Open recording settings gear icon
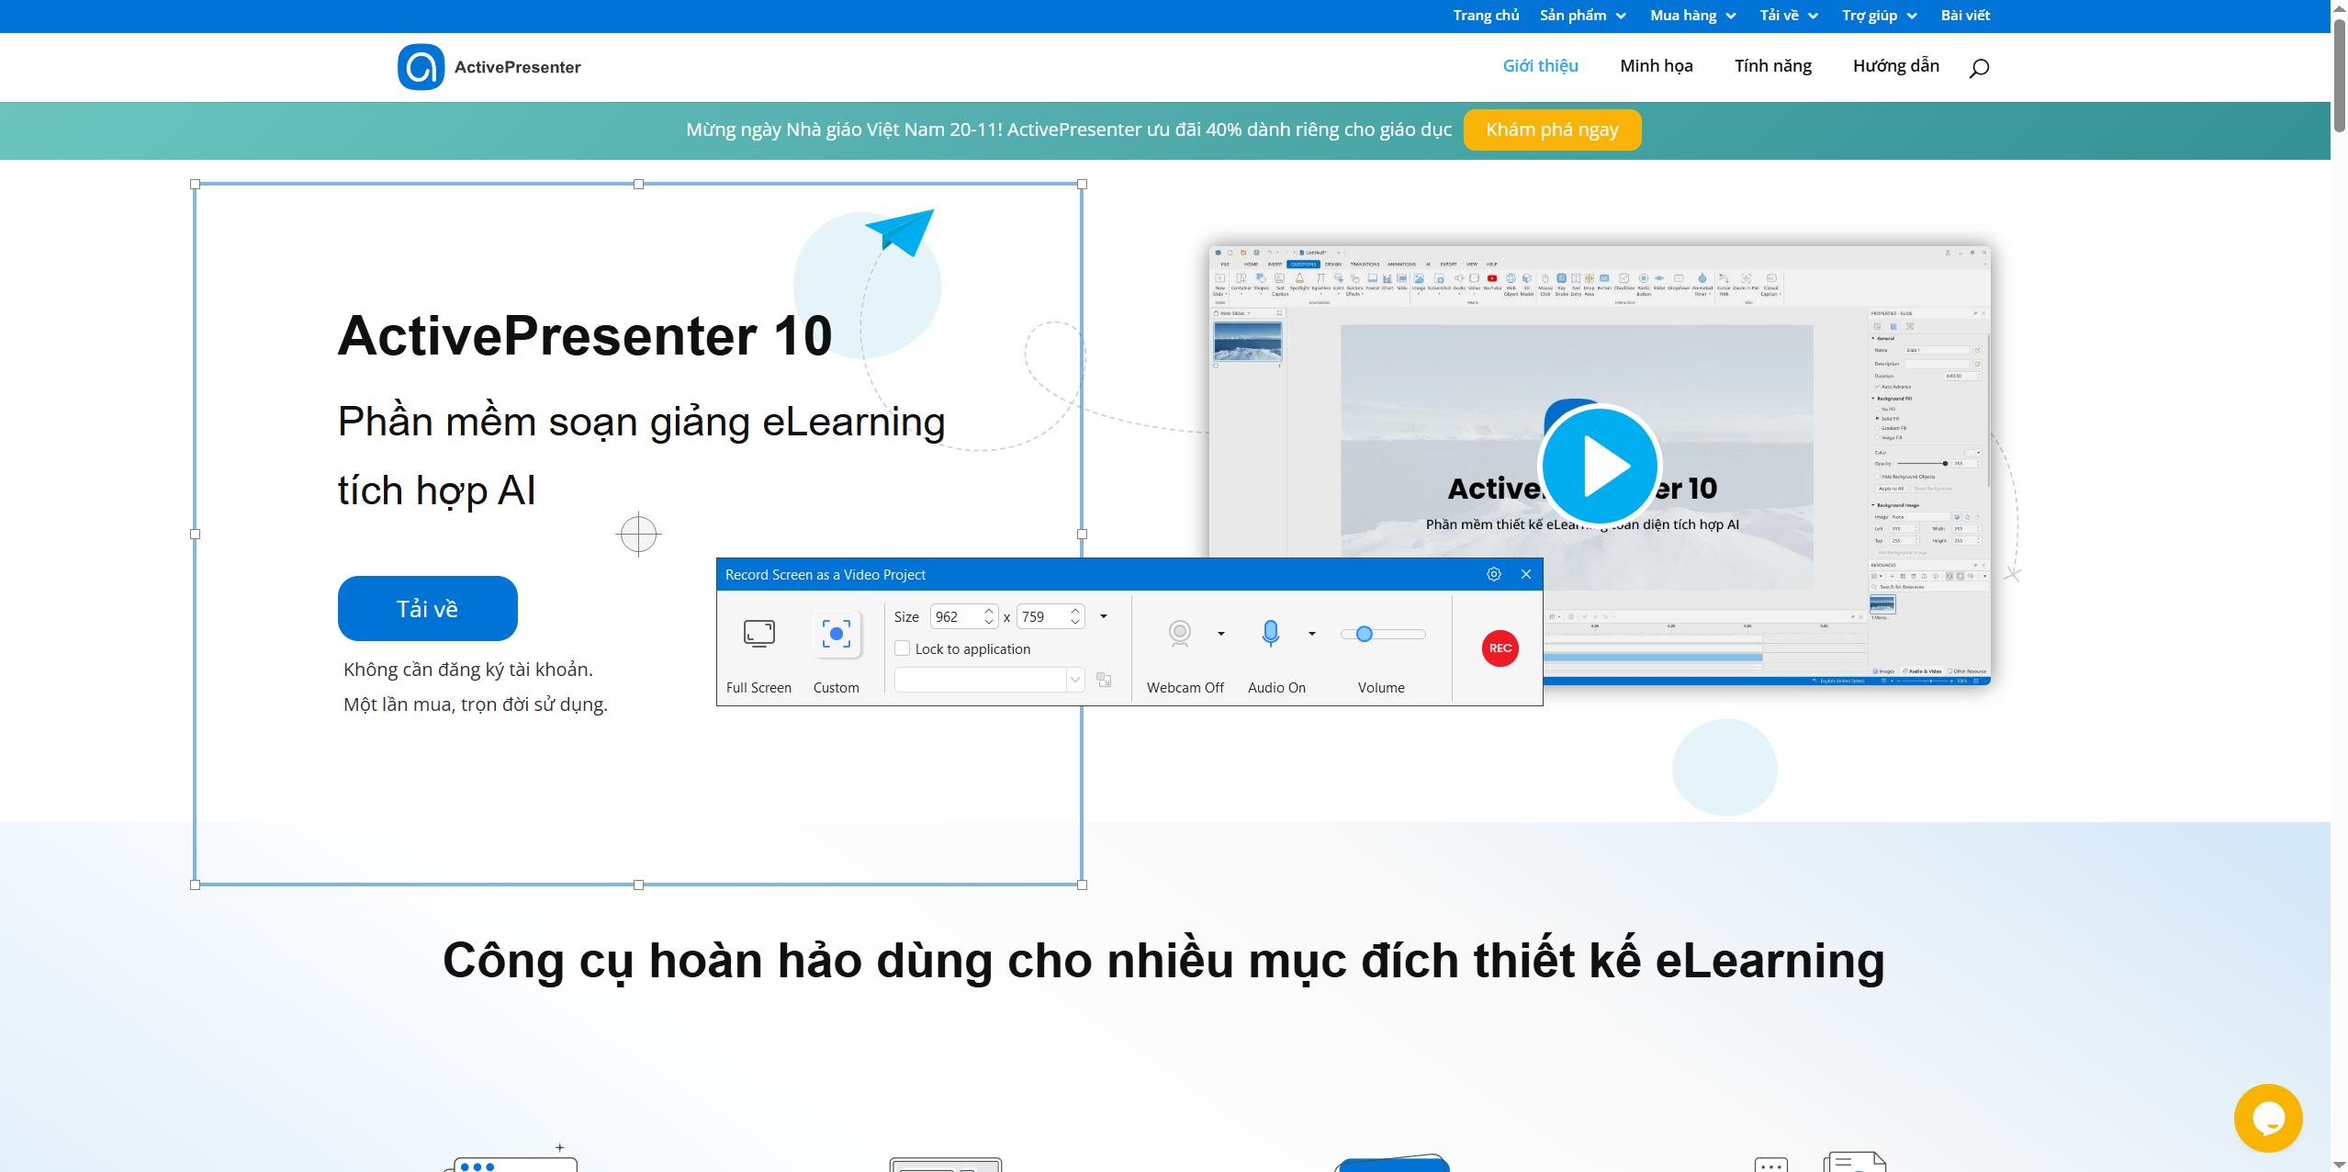2348x1172 pixels. (x=1493, y=574)
